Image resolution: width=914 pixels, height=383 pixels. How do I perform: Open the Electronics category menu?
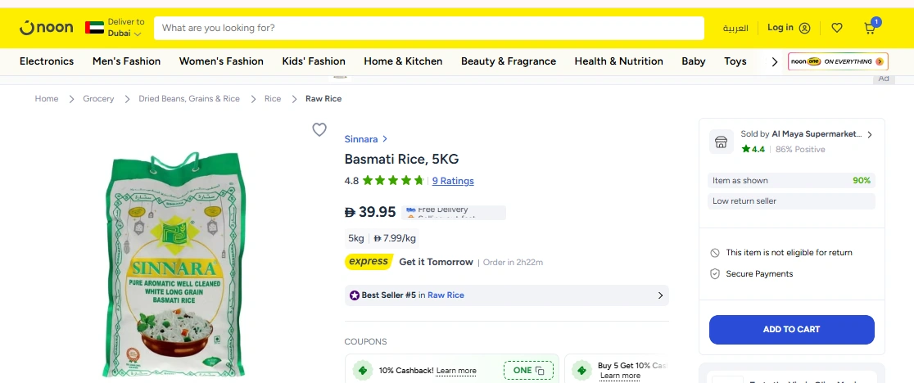[x=47, y=61]
